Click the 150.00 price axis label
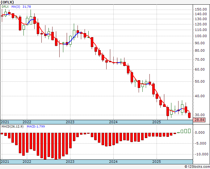 [201, 9]
